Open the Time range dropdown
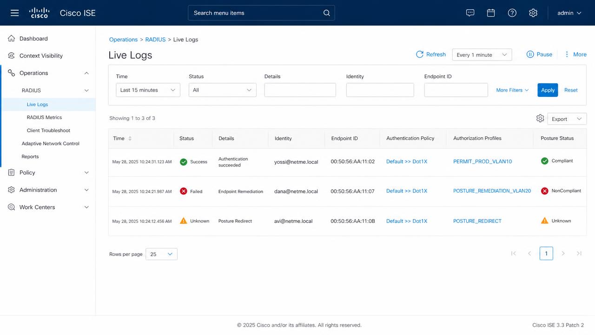The width and height of the screenshot is (595, 335). (x=148, y=90)
